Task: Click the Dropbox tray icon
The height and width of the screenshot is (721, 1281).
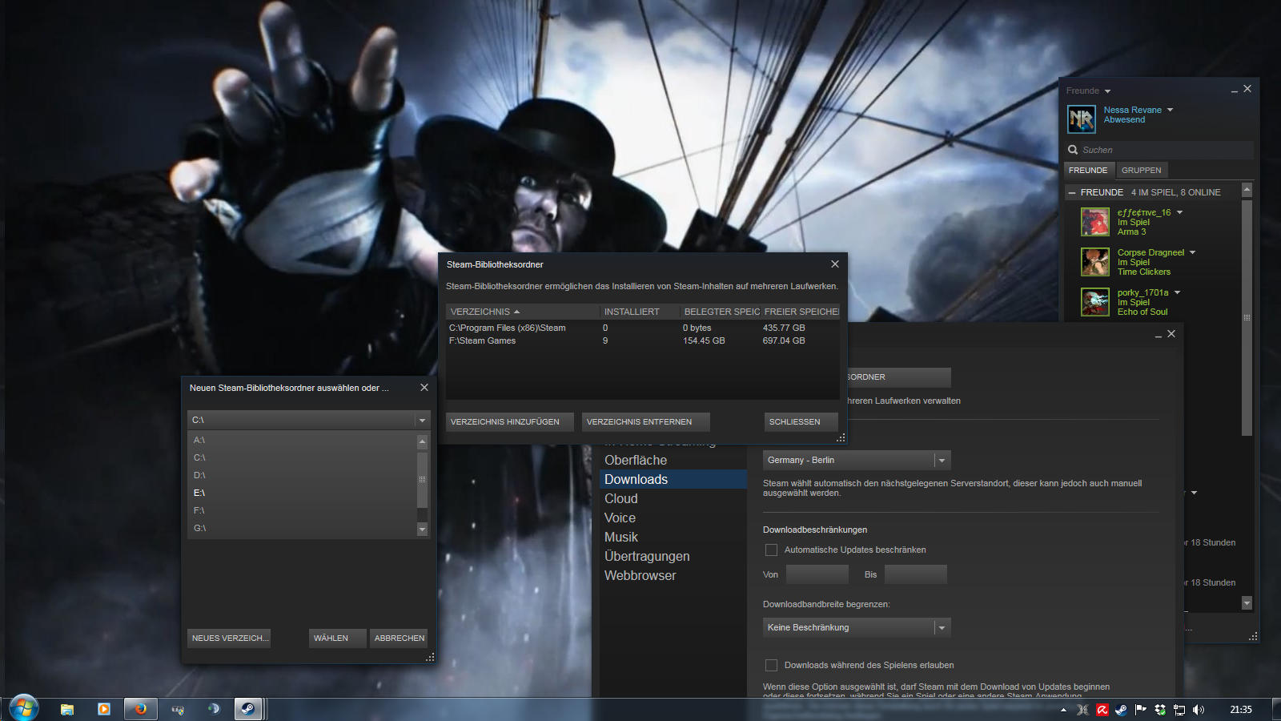Action: [x=1160, y=710]
